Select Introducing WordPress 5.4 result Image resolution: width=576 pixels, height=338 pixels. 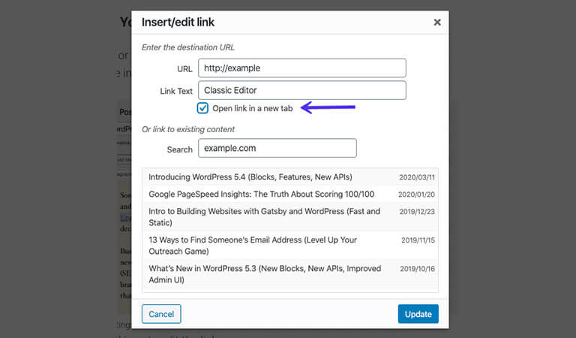(290, 177)
